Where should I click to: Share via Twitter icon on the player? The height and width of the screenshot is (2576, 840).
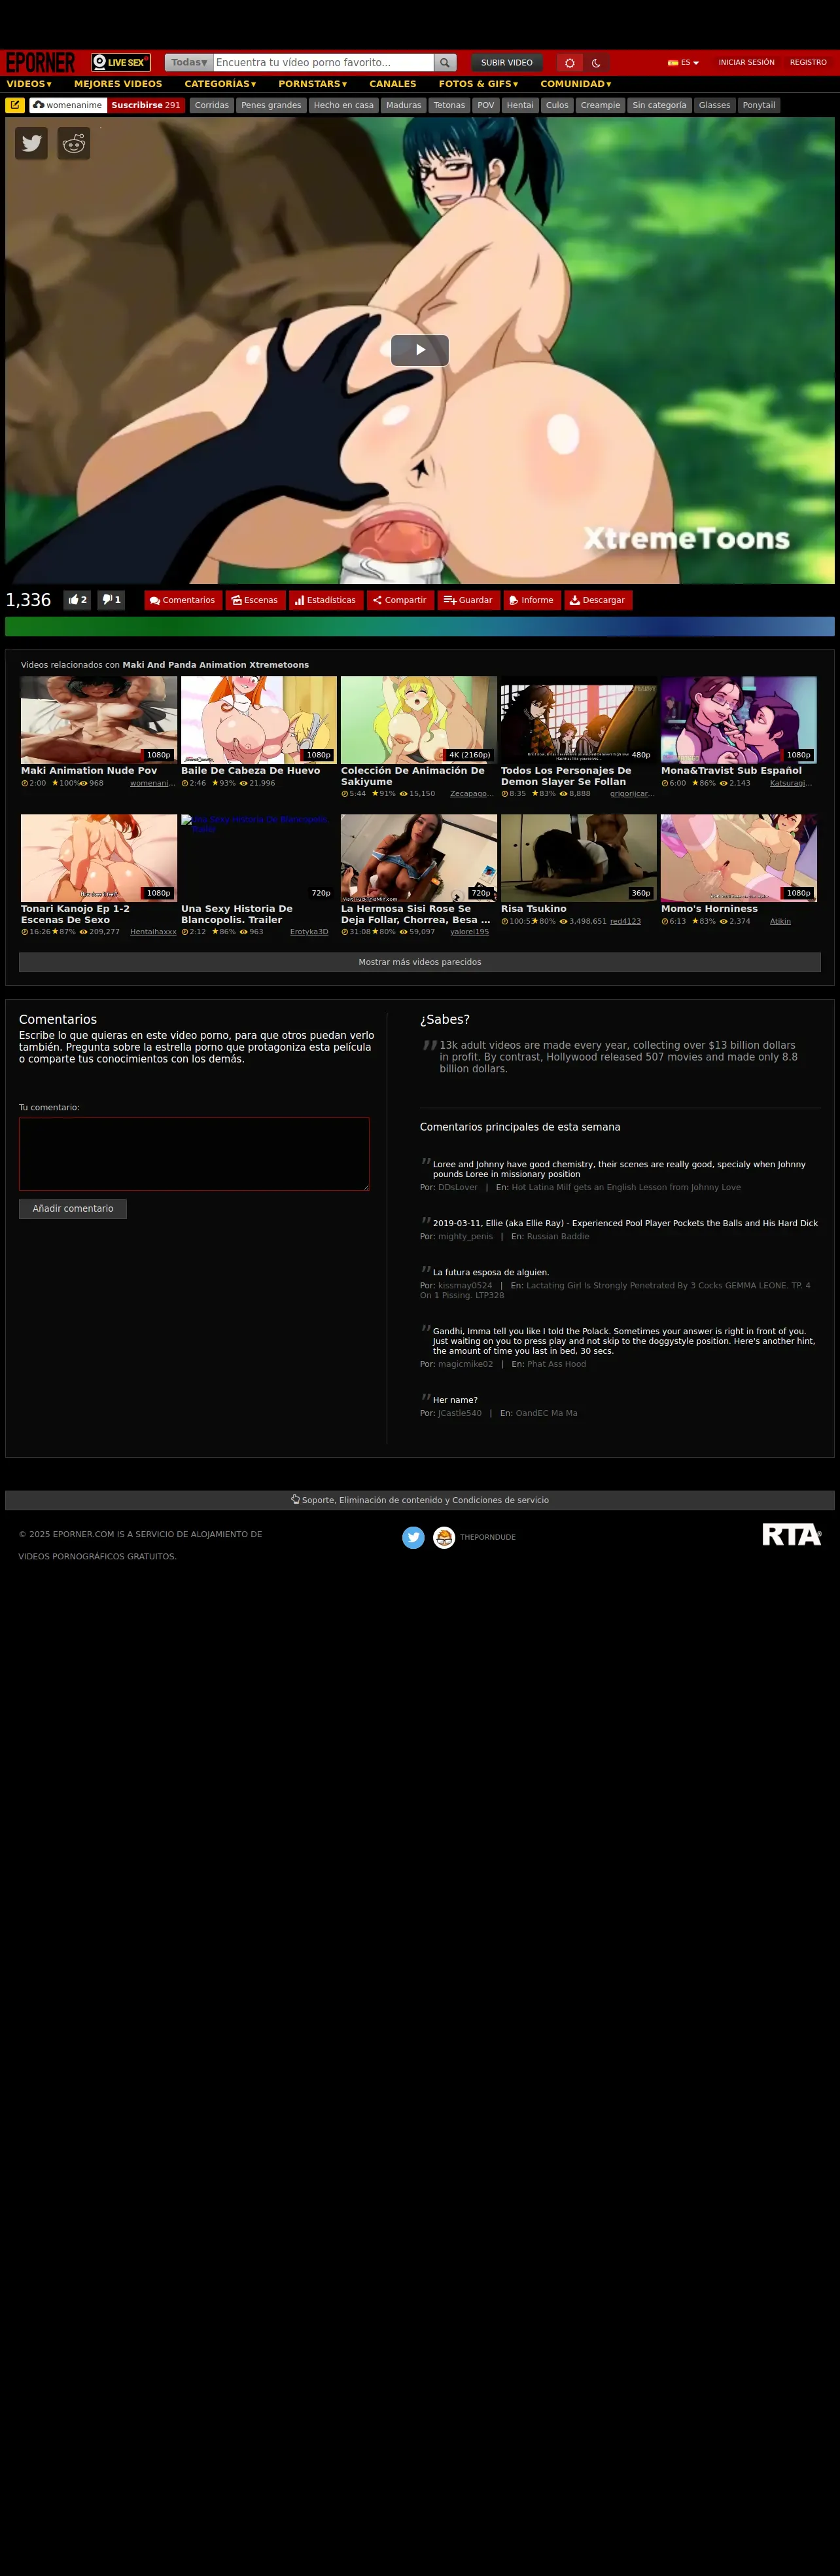(31, 143)
